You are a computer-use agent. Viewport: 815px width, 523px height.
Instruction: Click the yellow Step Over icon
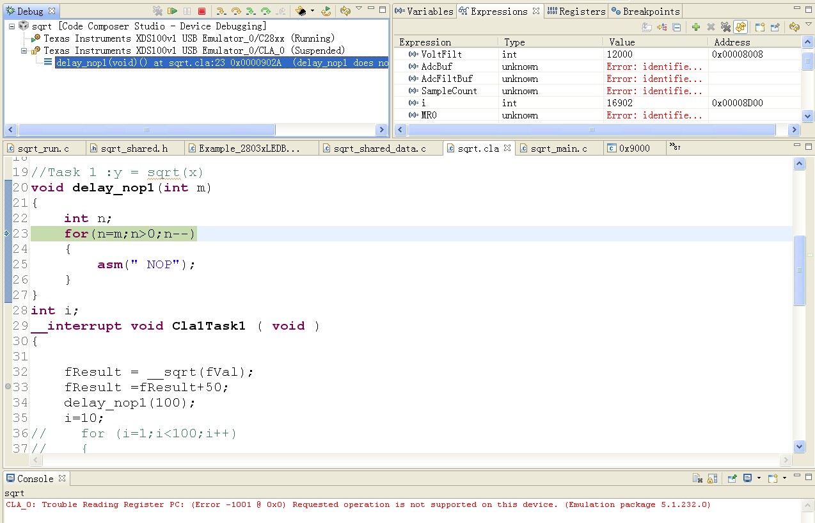(235, 11)
